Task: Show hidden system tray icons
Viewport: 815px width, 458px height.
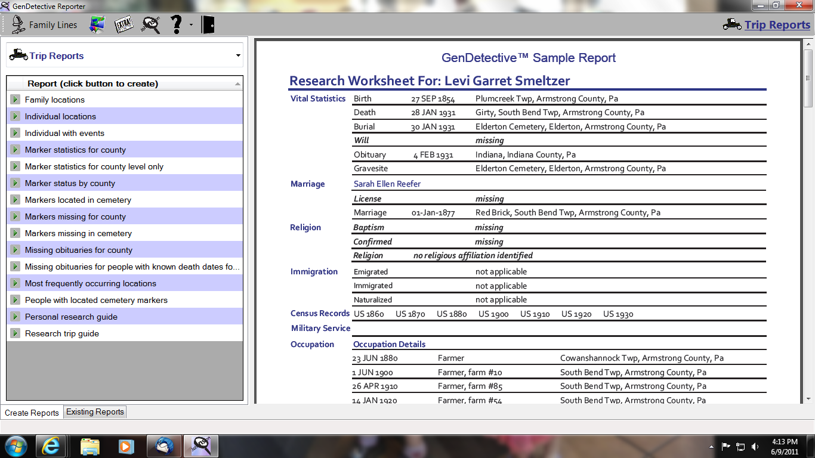Action: point(712,446)
